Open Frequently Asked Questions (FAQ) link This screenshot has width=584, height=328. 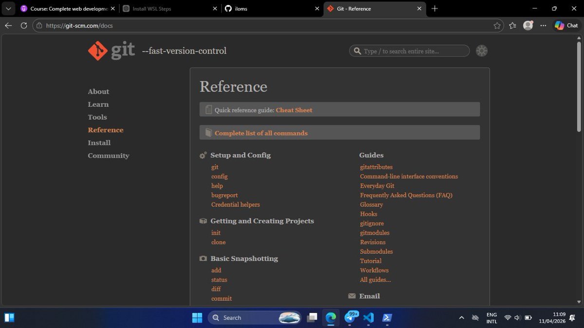[x=406, y=195]
